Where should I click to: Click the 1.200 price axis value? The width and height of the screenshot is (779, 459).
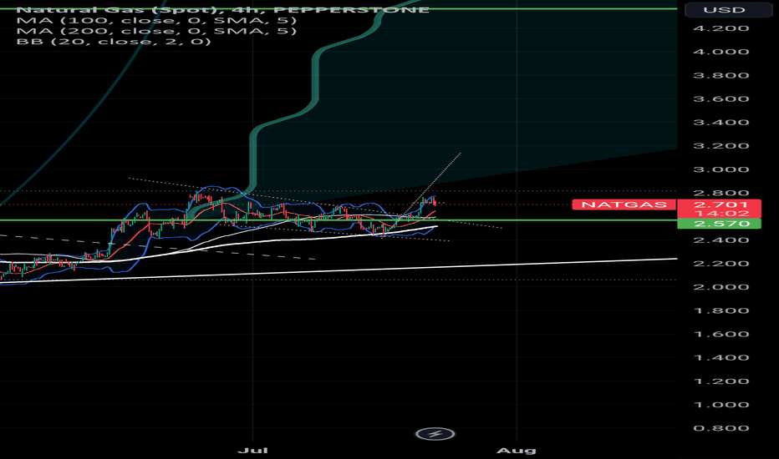(x=720, y=381)
